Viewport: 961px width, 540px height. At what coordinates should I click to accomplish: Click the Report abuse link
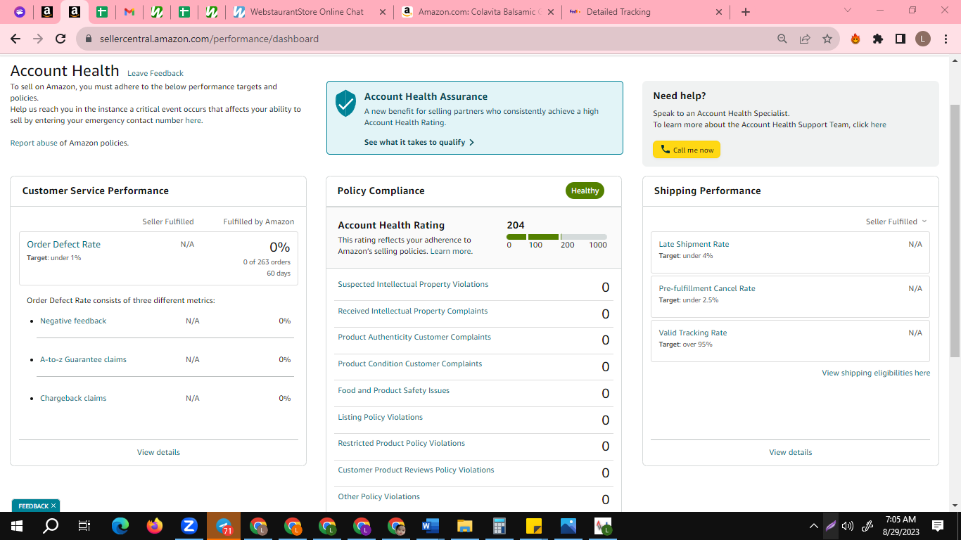(34, 143)
